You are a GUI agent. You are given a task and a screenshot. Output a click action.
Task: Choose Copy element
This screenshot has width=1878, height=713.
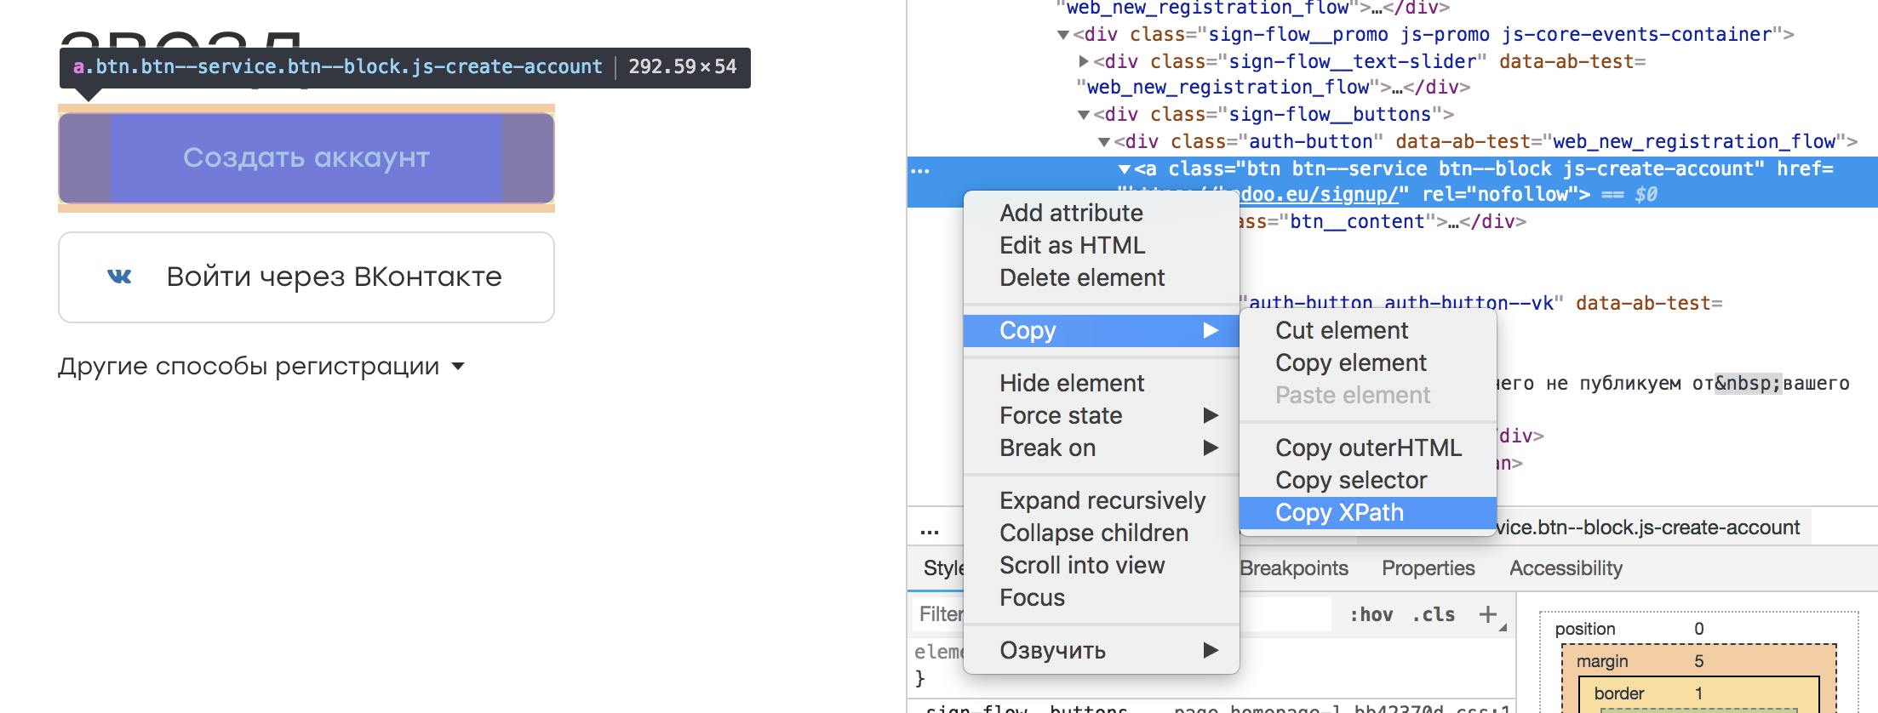(1368, 362)
